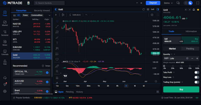Expand the account balance chevron

click(137, 3)
